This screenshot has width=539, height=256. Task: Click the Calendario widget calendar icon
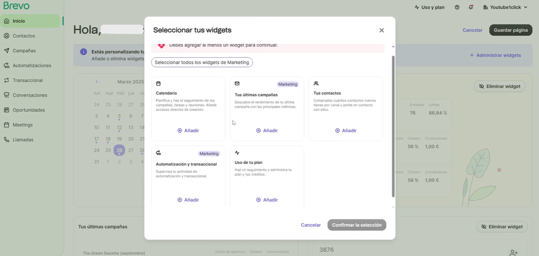[158, 83]
